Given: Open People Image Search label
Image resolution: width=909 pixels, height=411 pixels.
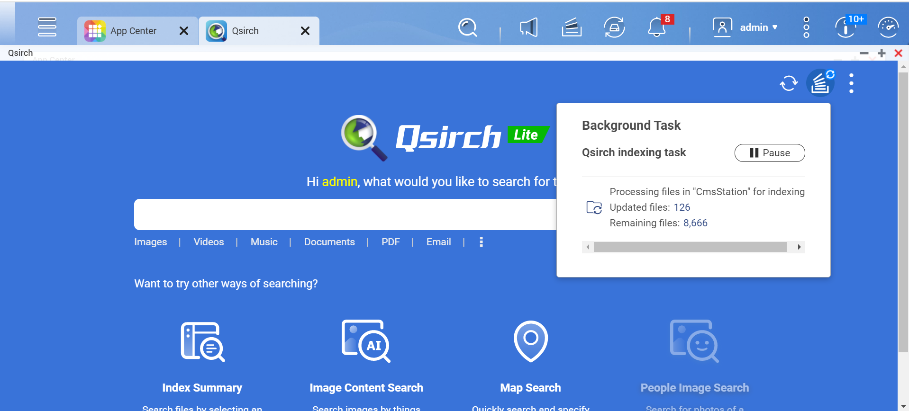Looking at the screenshot, I should 695,388.
